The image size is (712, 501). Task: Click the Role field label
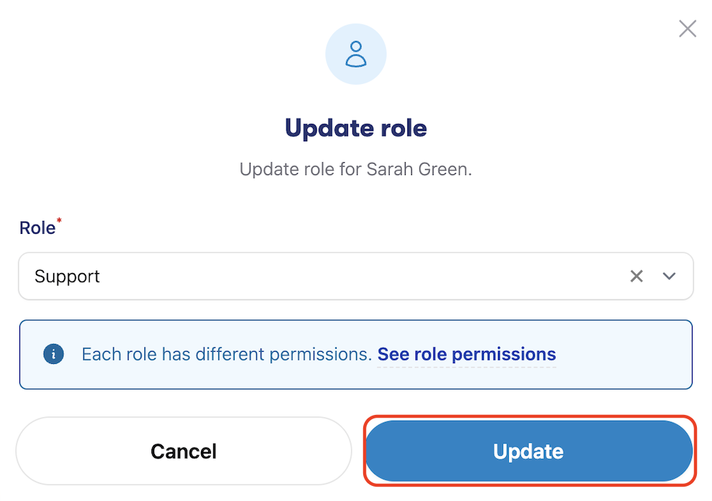coord(37,228)
